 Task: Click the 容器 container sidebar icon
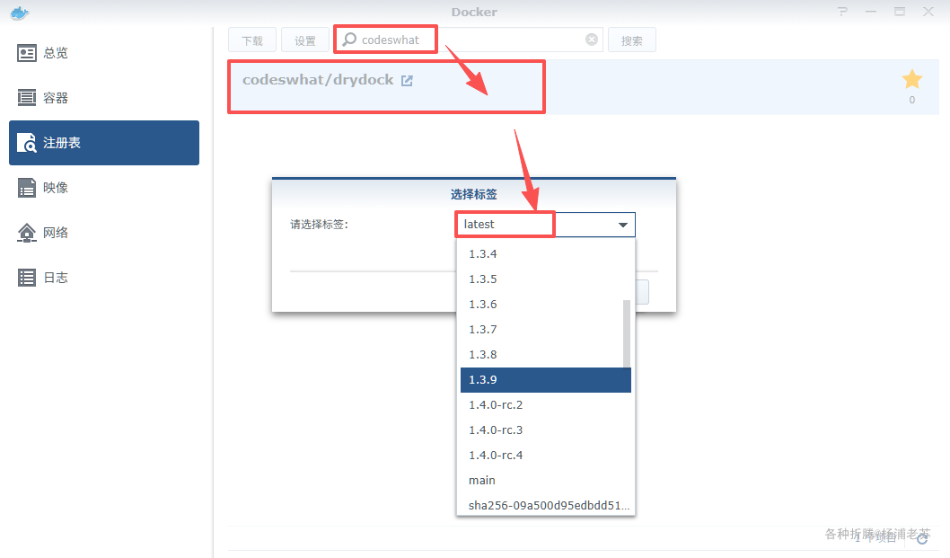(x=27, y=98)
